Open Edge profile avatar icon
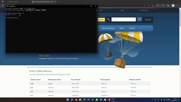Viewport: 181px width, 102px height. coord(173,5)
